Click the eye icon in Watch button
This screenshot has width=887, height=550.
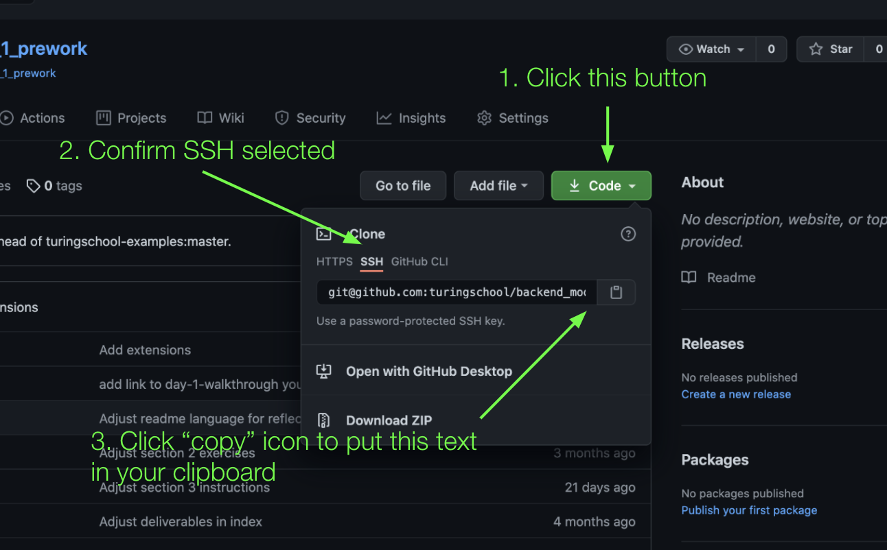click(x=685, y=49)
